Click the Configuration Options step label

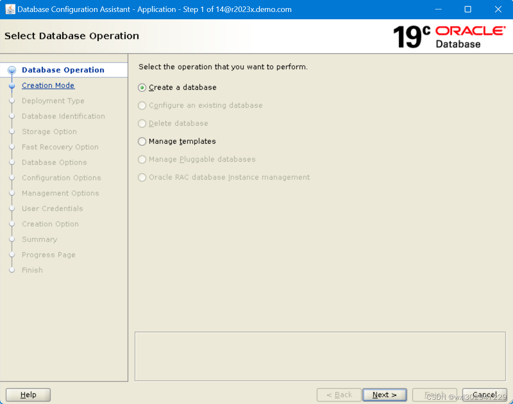tap(62, 178)
